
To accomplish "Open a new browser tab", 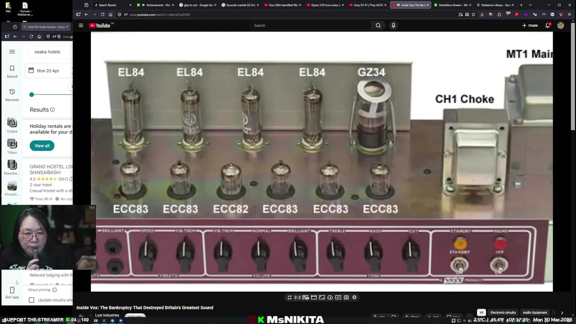I will (521, 5).
